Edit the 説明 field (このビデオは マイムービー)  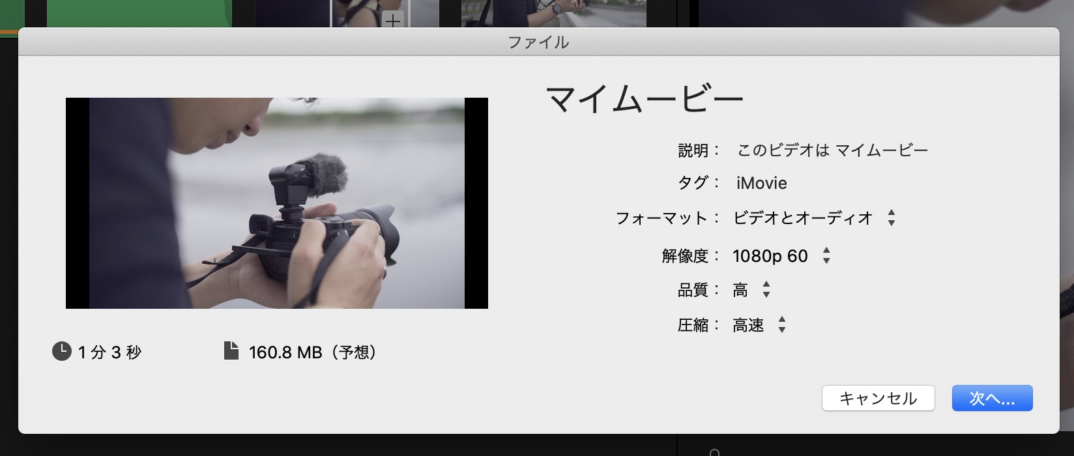tap(832, 150)
